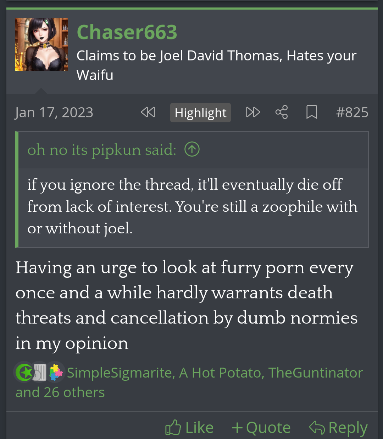Jump to previous highlighted post with double-left arrows
Viewport: 383px width, 439px height.
pos(148,112)
